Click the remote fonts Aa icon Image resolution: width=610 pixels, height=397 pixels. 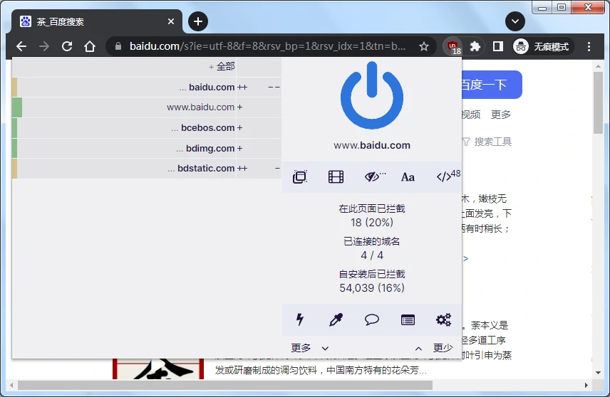[408, 177]
